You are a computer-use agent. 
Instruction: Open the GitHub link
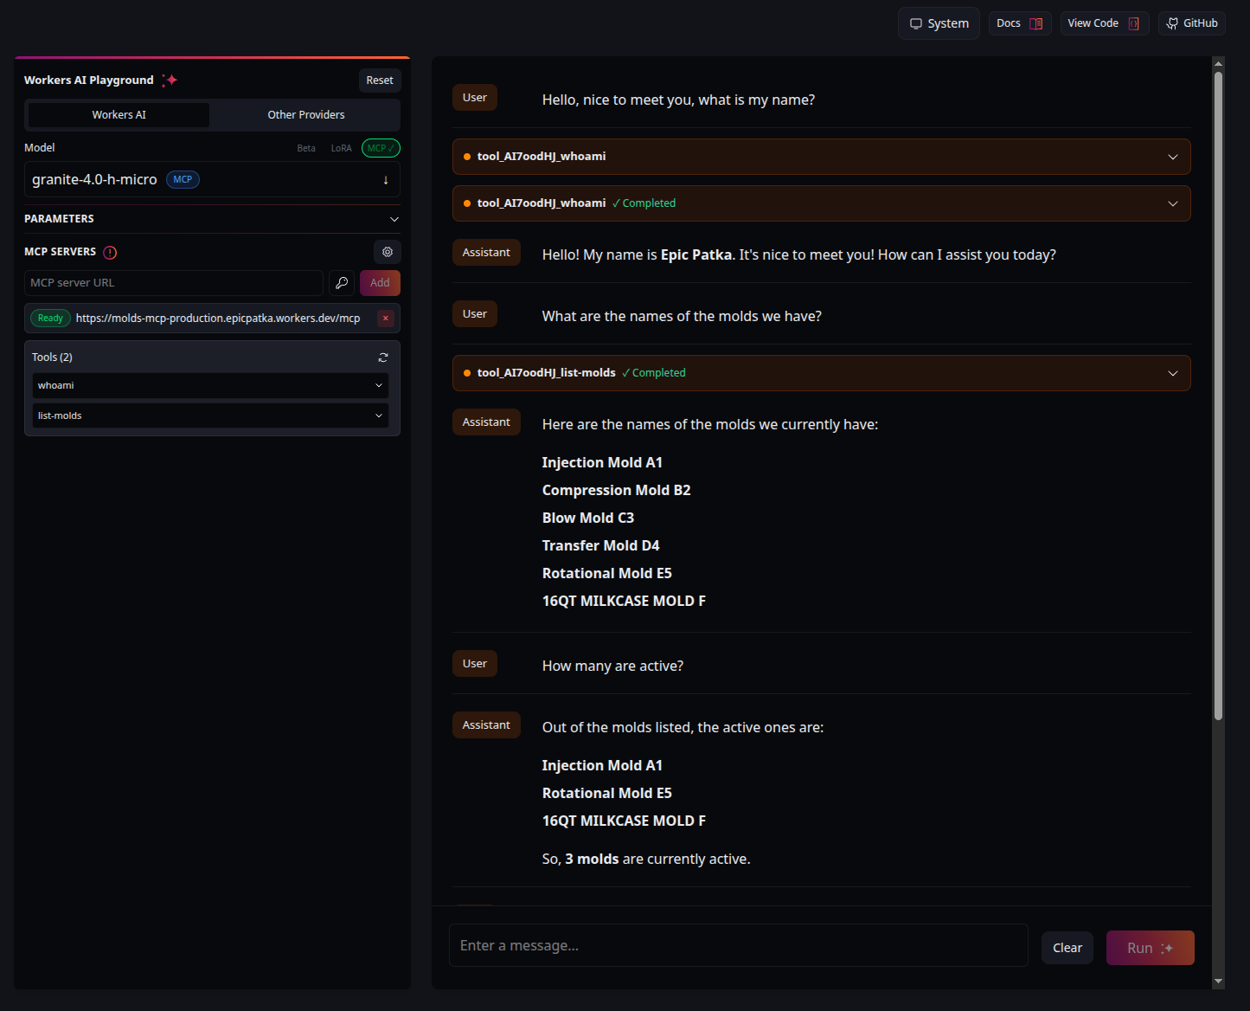[1191, 23]
